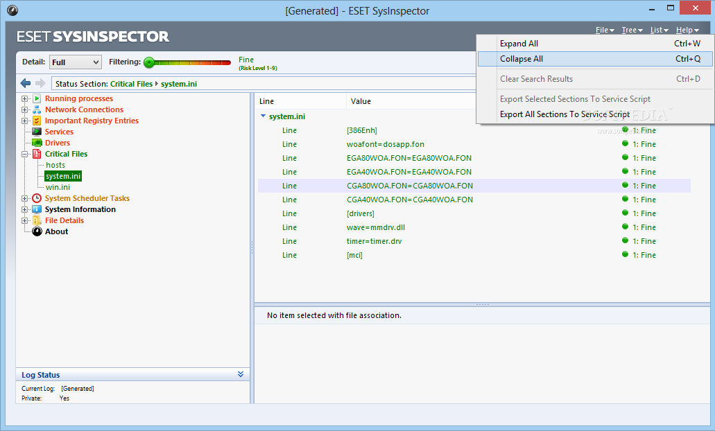The width and height of the screenshot is (715, 431).
Task: Click green status dot for [mci] row
Action: pos(625,254)
